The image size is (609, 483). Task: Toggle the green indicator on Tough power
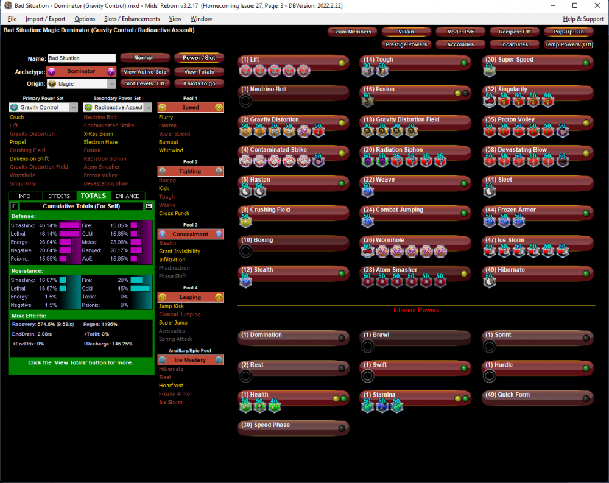pos(464,62)
